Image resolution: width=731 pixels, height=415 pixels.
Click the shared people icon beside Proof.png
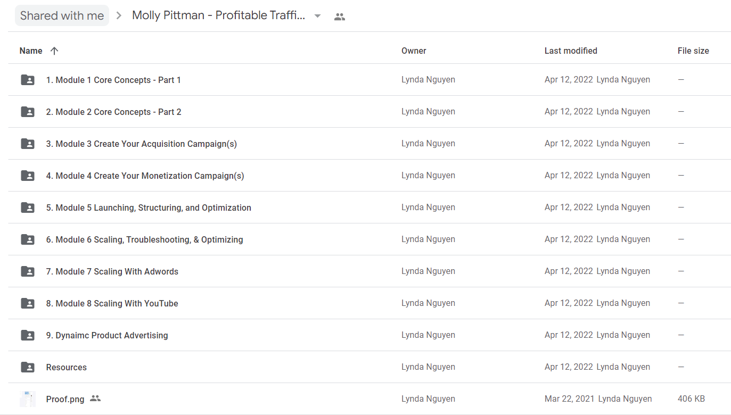point(95,399)
